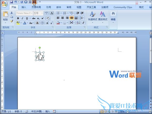Grow the font size

click(47, 23)
